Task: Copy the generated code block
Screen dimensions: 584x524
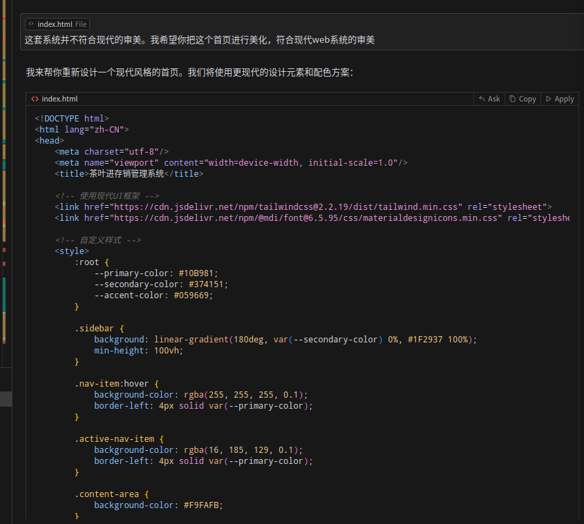Action: click(x=522, y=99)
